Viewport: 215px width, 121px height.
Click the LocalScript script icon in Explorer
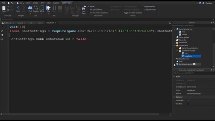tap(183, 56)
